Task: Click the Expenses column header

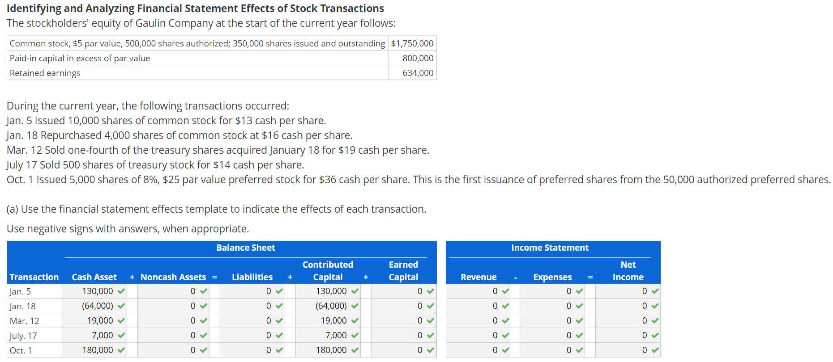Action: (552, 277)
